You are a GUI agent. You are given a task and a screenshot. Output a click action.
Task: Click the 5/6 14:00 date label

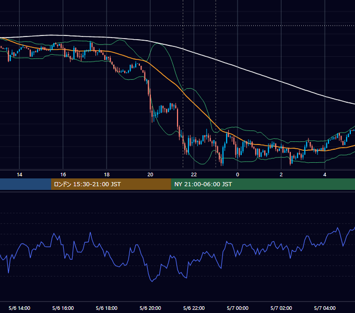(x=19, y=308)
